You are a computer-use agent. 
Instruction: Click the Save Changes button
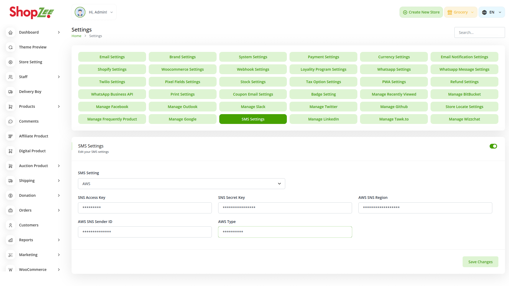pyautogui.click(x=480, y=262)
